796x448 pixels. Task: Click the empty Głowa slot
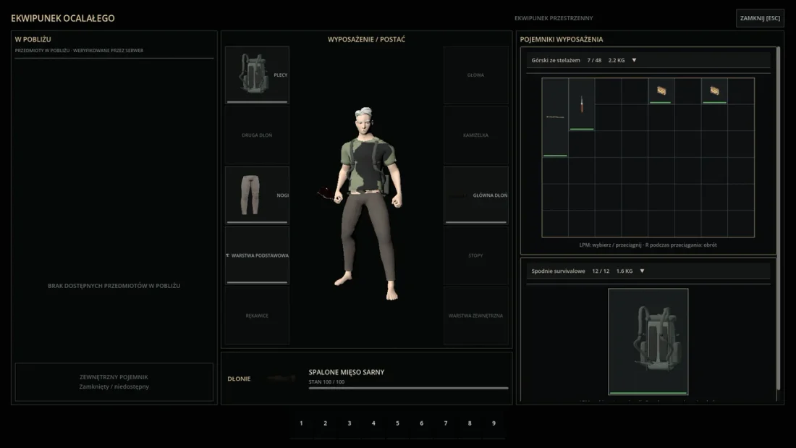[475, 75]
